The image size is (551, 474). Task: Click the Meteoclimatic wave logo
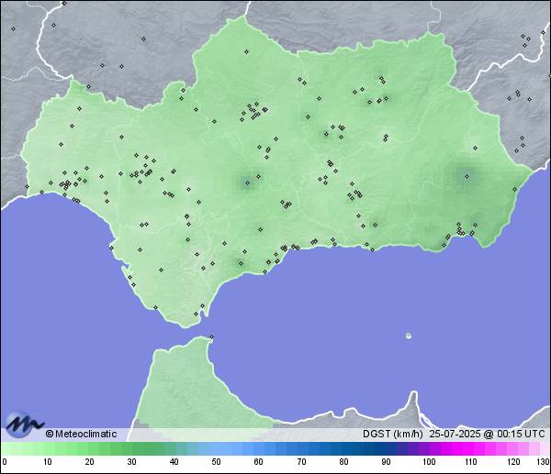(24, 424)
